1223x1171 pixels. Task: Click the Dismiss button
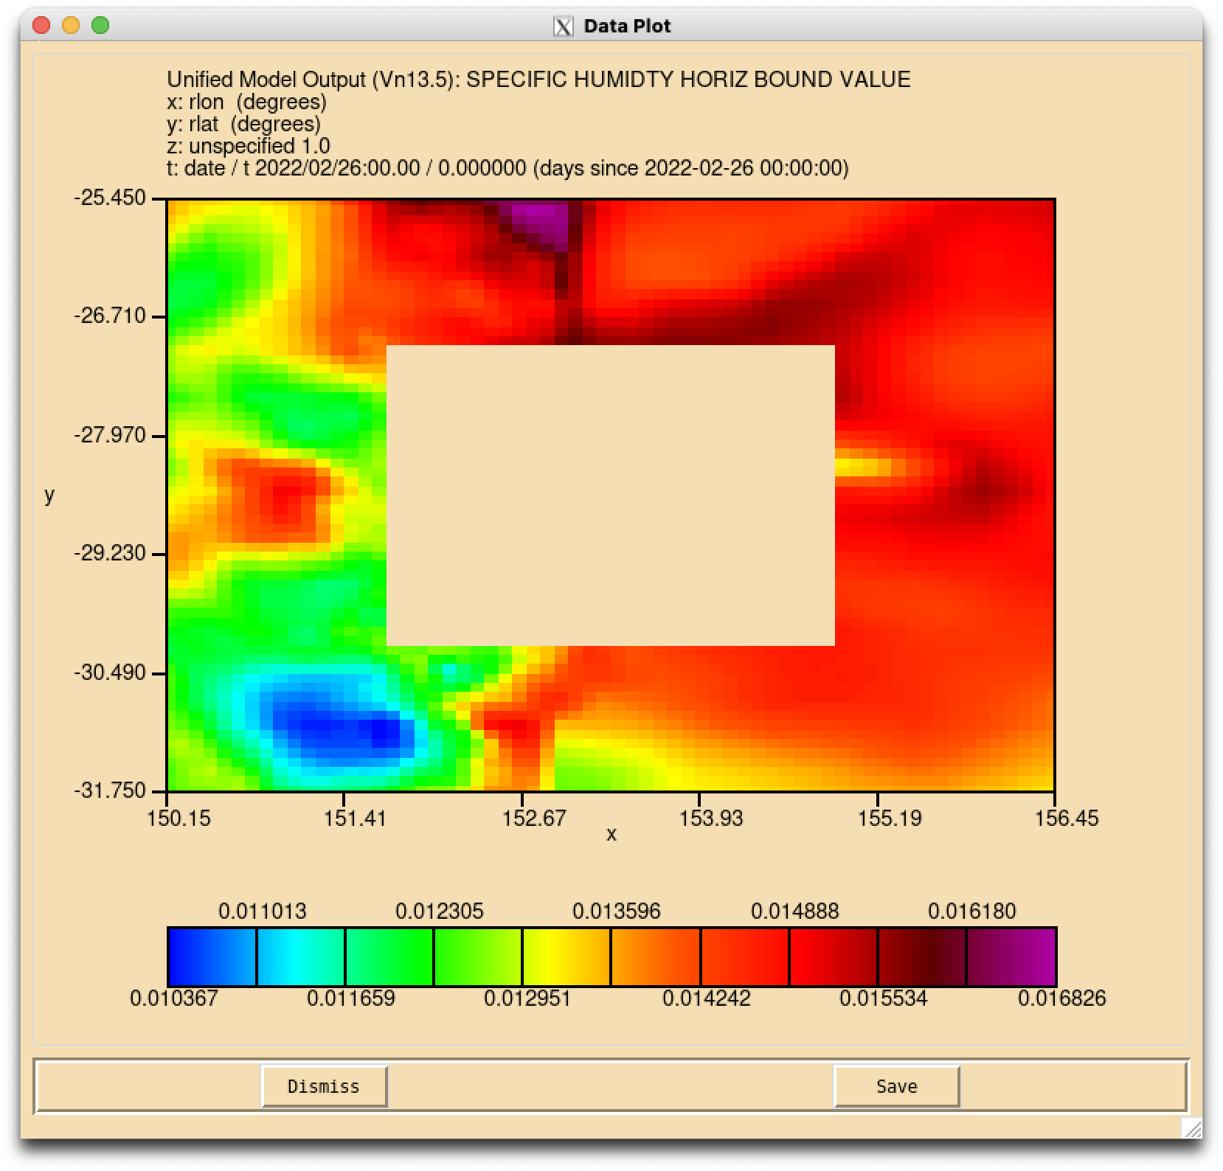pos(324,1086)
